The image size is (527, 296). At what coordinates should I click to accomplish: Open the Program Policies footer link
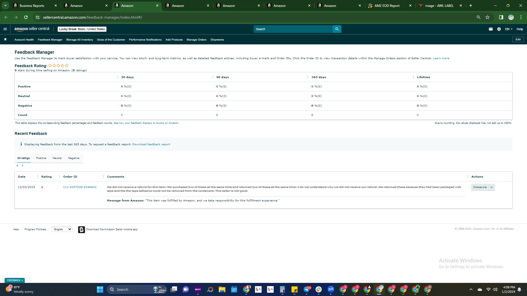(x=35, y=229)
